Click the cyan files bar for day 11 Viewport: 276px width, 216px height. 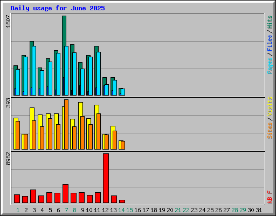coord(99,73)
